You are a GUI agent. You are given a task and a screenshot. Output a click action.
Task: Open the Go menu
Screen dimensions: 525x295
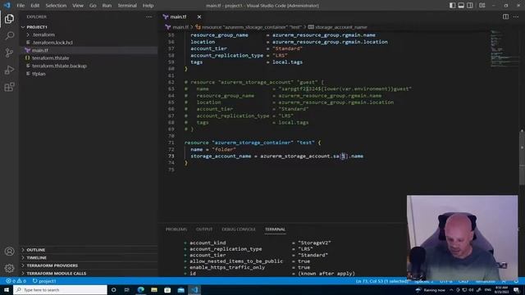coord(93,6)
